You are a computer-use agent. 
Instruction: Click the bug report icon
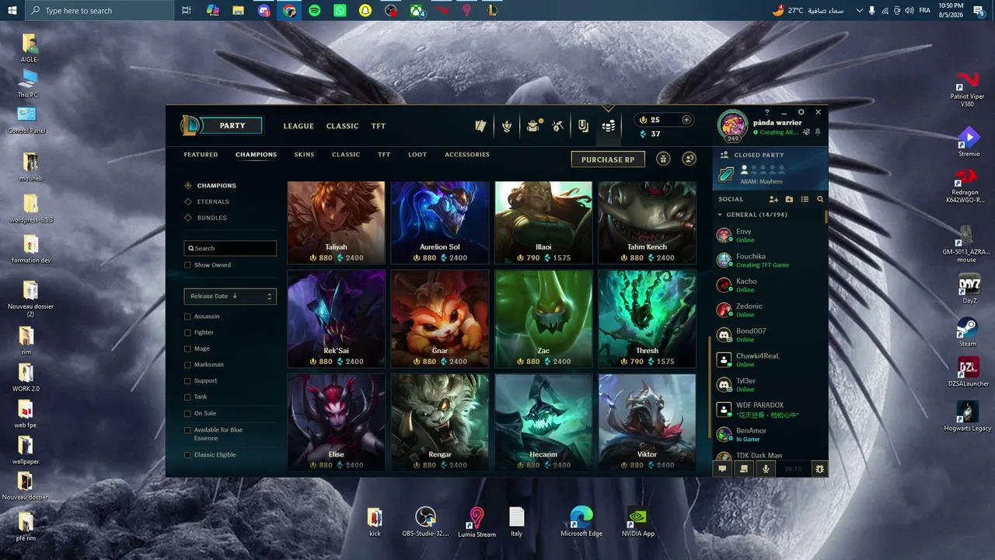pos(819,469)
